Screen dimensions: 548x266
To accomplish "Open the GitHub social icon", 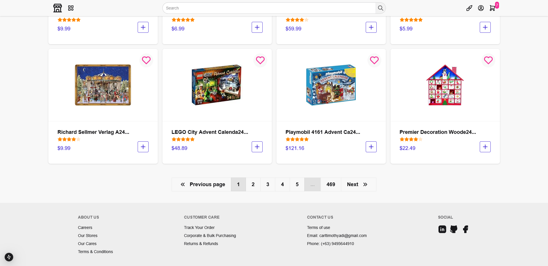I will coord(454,229).
